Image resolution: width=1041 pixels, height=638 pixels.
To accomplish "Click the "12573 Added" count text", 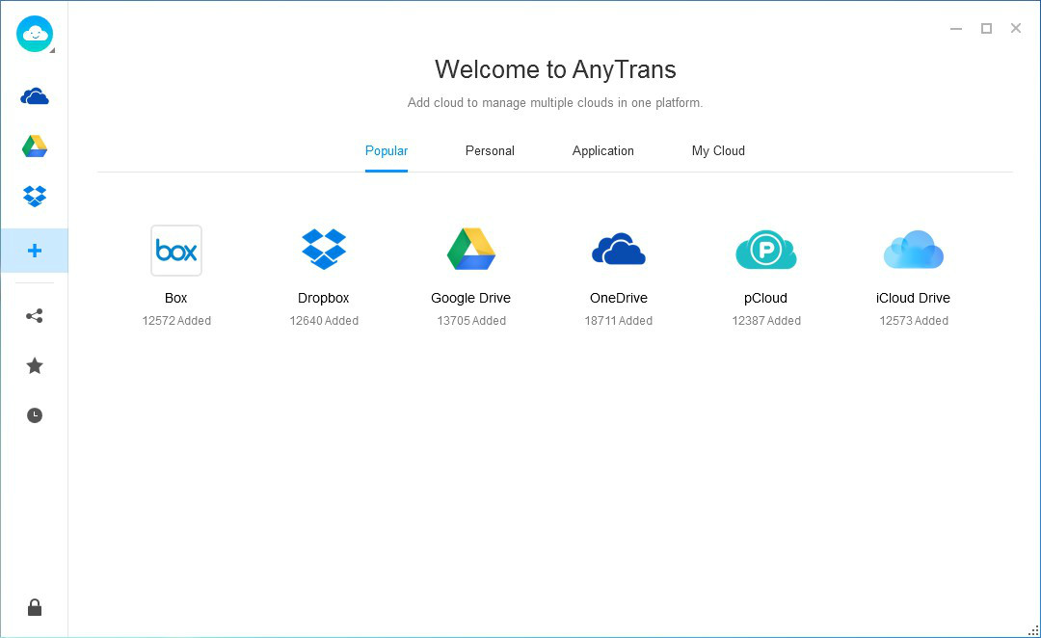I will click(x=914, y=321).
